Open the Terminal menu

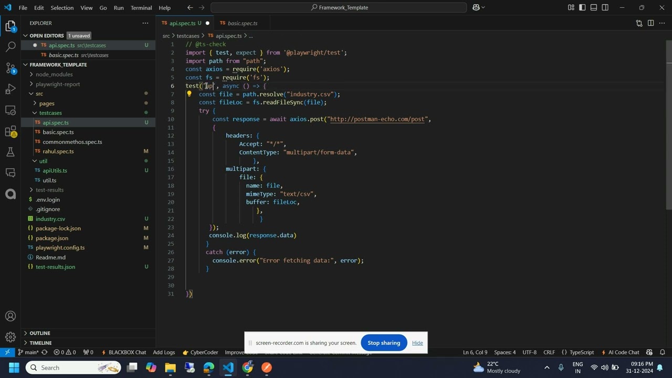click(x=141, y=8)
